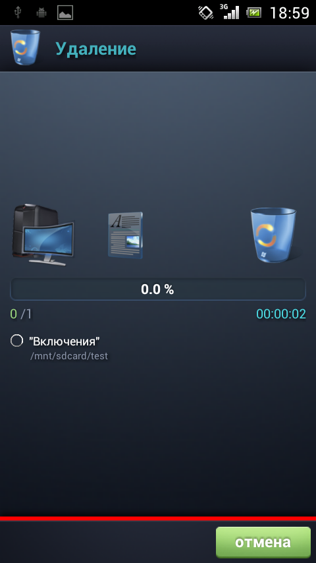Image resolution: width=316 pixels, height=563 pixels.
Task: Select the radio circle next to "Включения"
Action: pyautogui.click(x=16, y=340)
